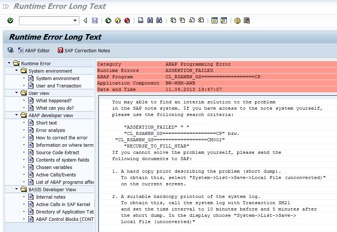Click the Internal notes document icon
Image resolution: width=337 pixels, height=232 pixels.
pos(31,197)
